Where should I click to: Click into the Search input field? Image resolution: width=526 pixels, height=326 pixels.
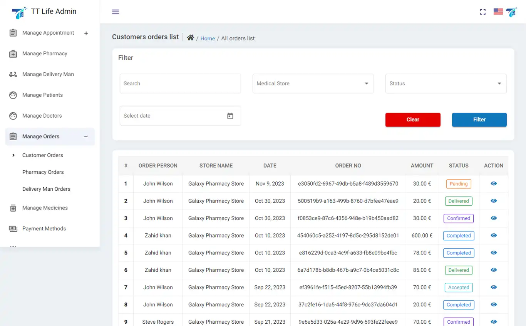(x=180, y=83)
